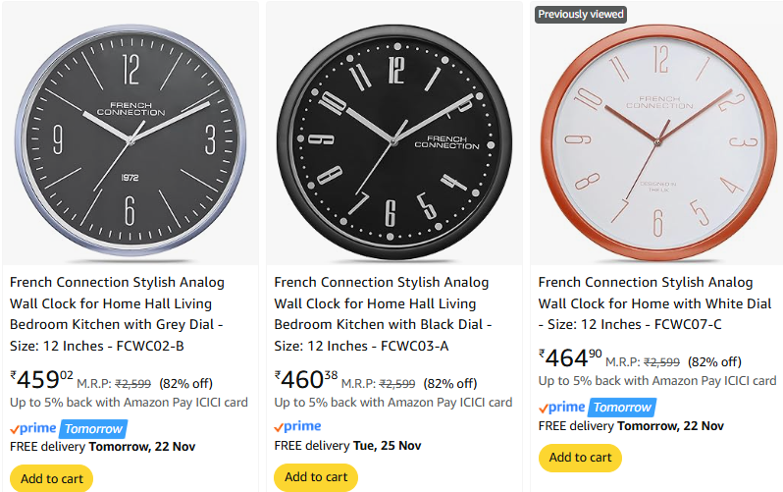Viewport: 783px width, 492px height.
Task: Open the FCWC03-A black dial clock title
Action: point(383,302)
